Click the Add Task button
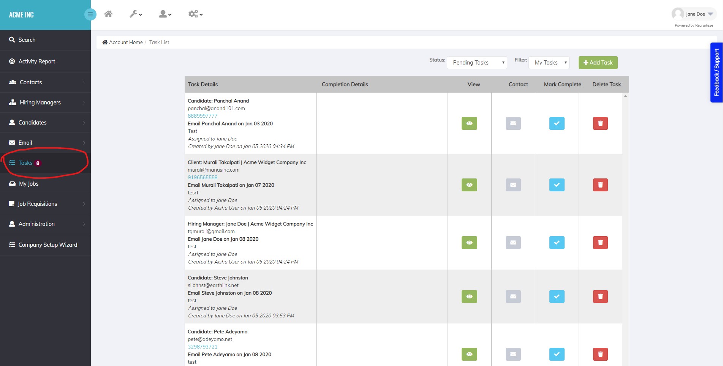 tap(598, 62)
